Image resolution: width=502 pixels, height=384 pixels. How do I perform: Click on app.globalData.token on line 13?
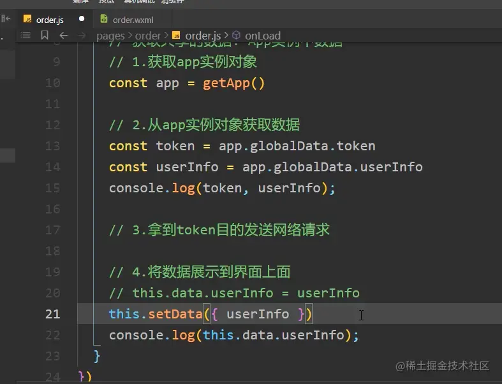[297, 146]
